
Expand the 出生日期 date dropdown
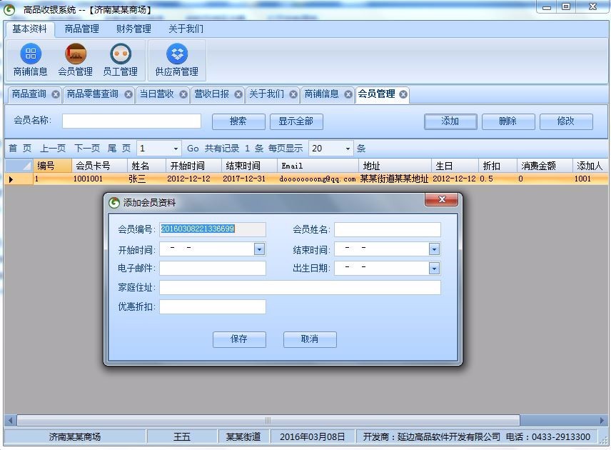(433, 268)
